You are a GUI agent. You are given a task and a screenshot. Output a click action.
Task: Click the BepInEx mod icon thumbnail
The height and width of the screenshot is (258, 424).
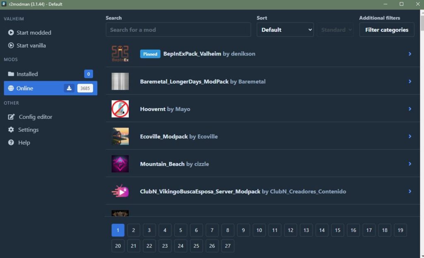120,54
